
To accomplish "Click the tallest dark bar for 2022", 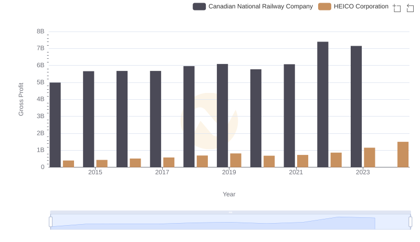I will click(323, 104).
